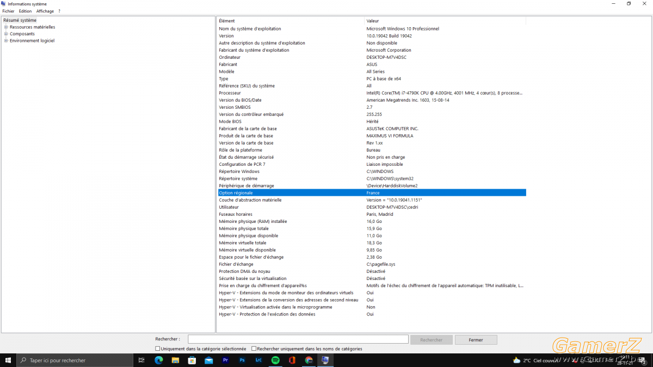Open the Edition menu
The image size is (653, 367).
tap(25, 11)
